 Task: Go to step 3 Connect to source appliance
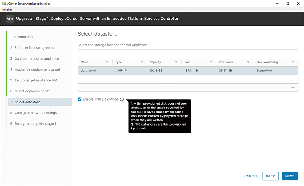(35, 59)
